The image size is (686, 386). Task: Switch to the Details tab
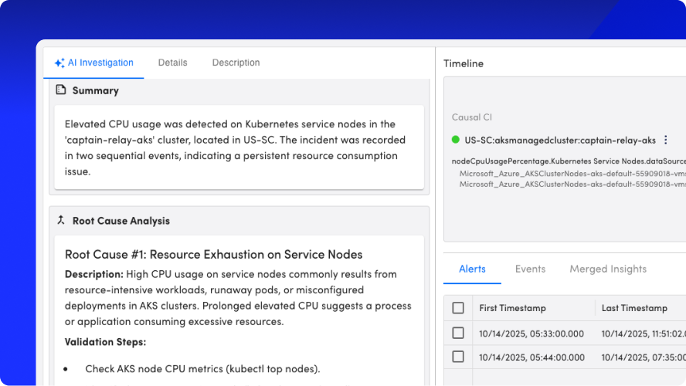coord(172,63)
